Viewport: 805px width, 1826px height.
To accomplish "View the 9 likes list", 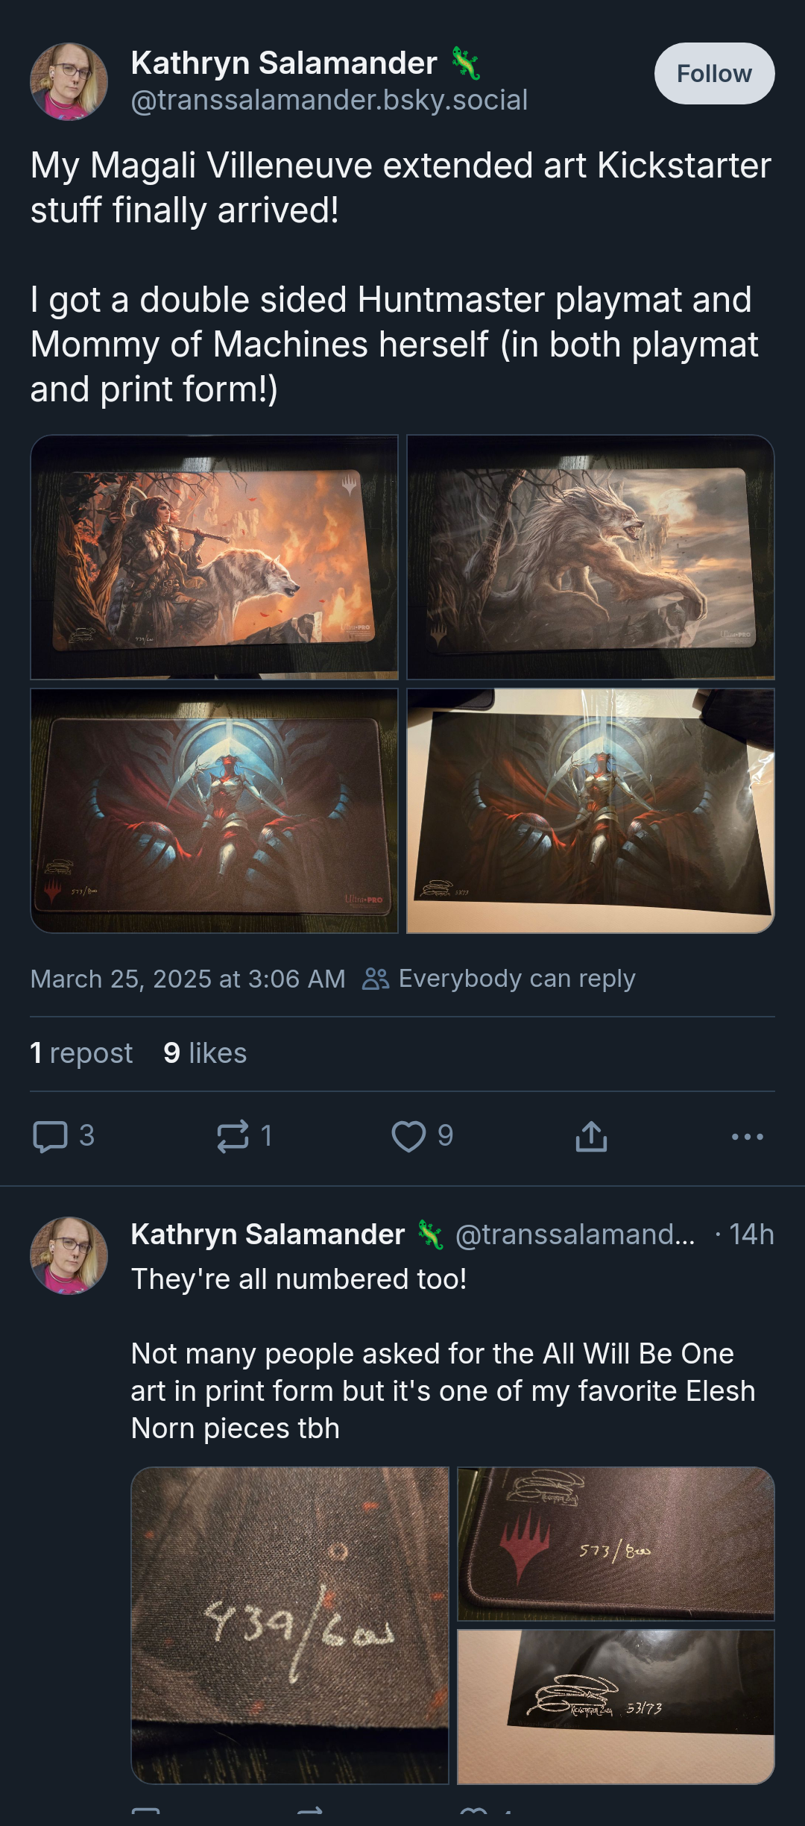I will 205,1053.
